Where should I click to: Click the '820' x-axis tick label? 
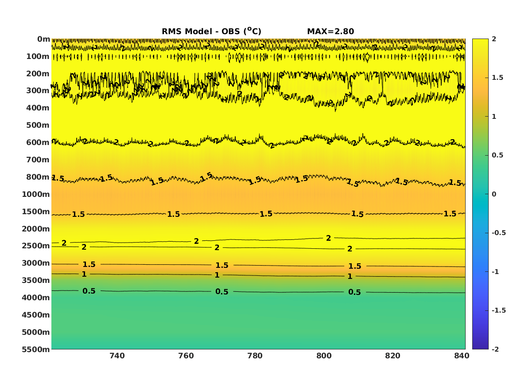[393, 356]
